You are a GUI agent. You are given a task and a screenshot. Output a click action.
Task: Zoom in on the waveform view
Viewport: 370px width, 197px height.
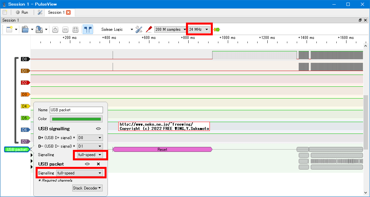coord(55,29)
